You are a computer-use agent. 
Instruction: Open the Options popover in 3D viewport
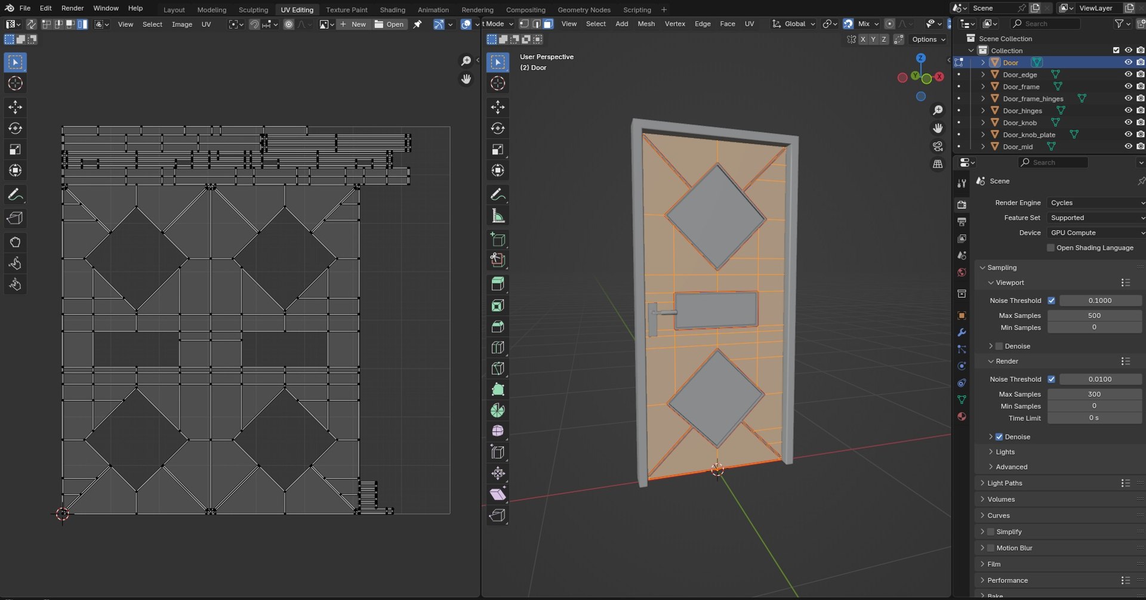tap(928, 39)
